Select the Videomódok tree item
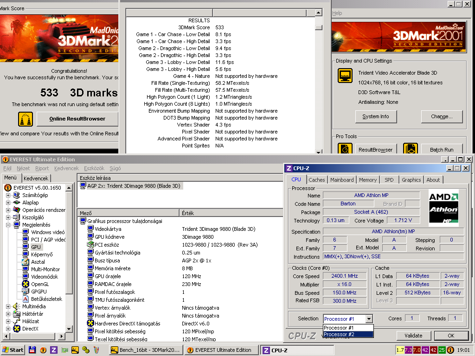 pyautogui.click(x=44, y=277)
